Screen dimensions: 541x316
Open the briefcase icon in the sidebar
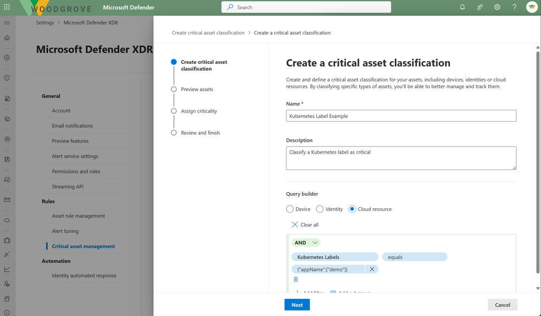click(x=7, y=241)
